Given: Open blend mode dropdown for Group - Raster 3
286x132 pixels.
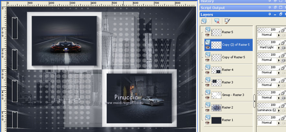Looking at the screenshot, I should click(279, 98).
